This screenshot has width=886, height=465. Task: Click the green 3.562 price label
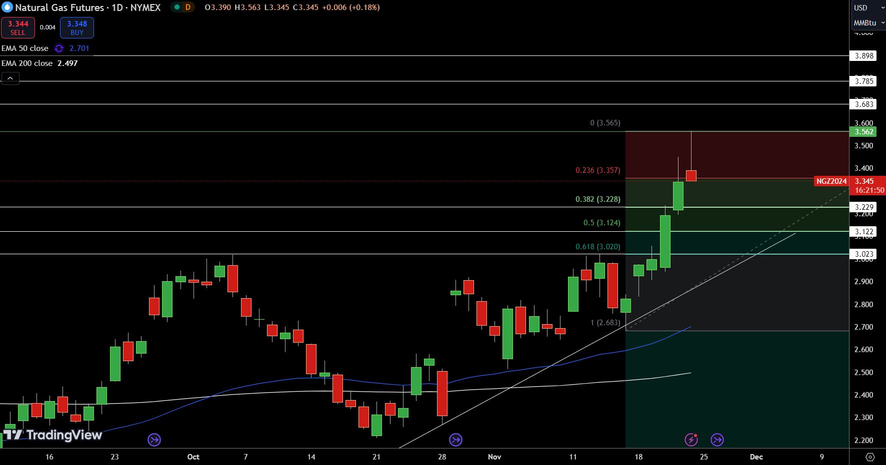(x=863, y=132)
